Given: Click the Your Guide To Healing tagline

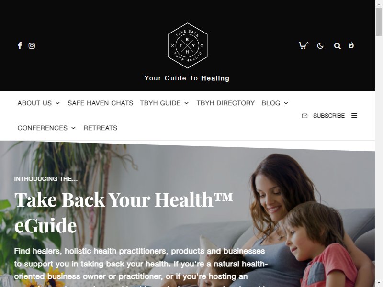Looking at the screenshot, I should coord(187,78).
